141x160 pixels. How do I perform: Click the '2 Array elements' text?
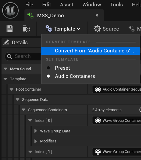(x=107, y=110)
